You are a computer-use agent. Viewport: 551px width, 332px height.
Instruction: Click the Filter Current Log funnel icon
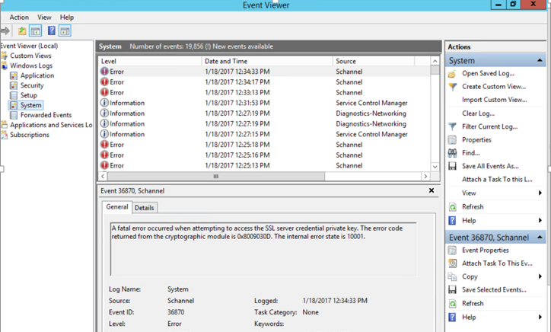tap(452, 126)
